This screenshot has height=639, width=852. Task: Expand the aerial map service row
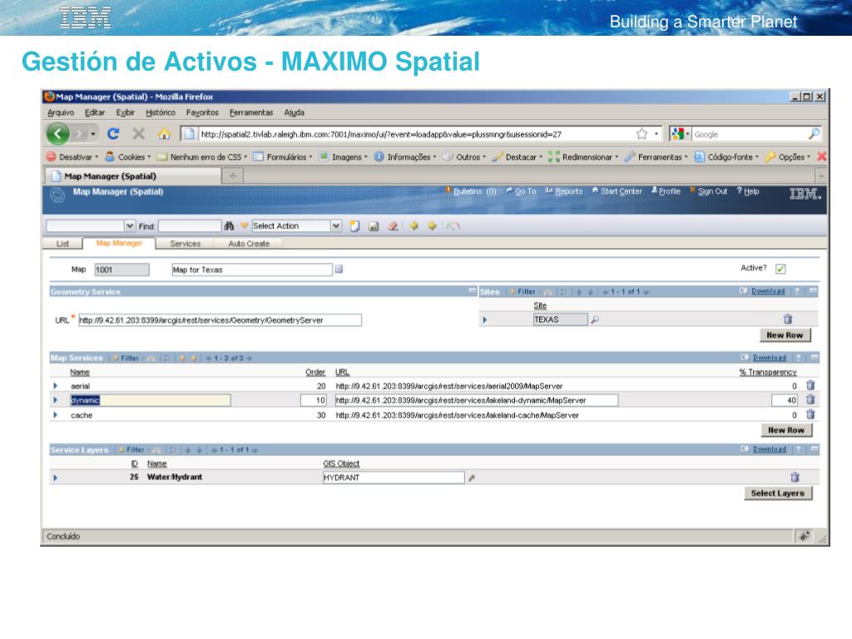55,386
